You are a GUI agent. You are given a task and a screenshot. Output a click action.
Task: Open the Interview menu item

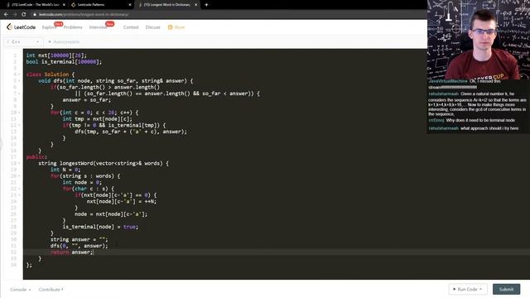[x=98, y=27]
